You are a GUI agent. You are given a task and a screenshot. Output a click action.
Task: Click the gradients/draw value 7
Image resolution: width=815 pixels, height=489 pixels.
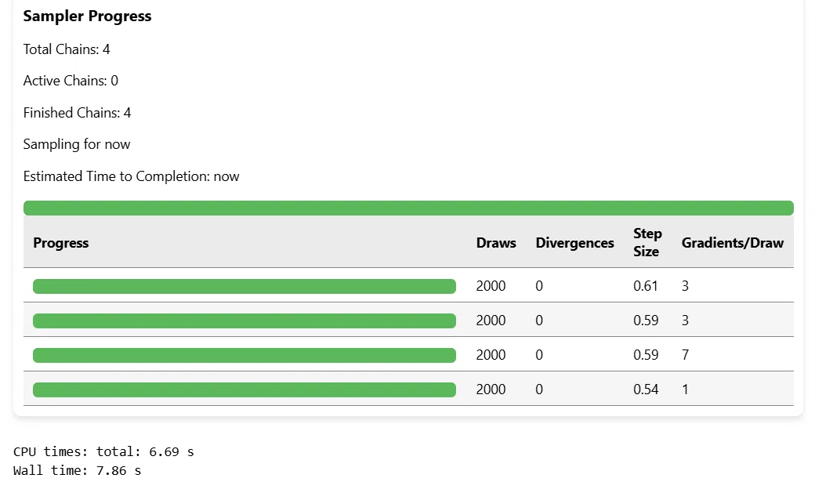click(685, 355)
